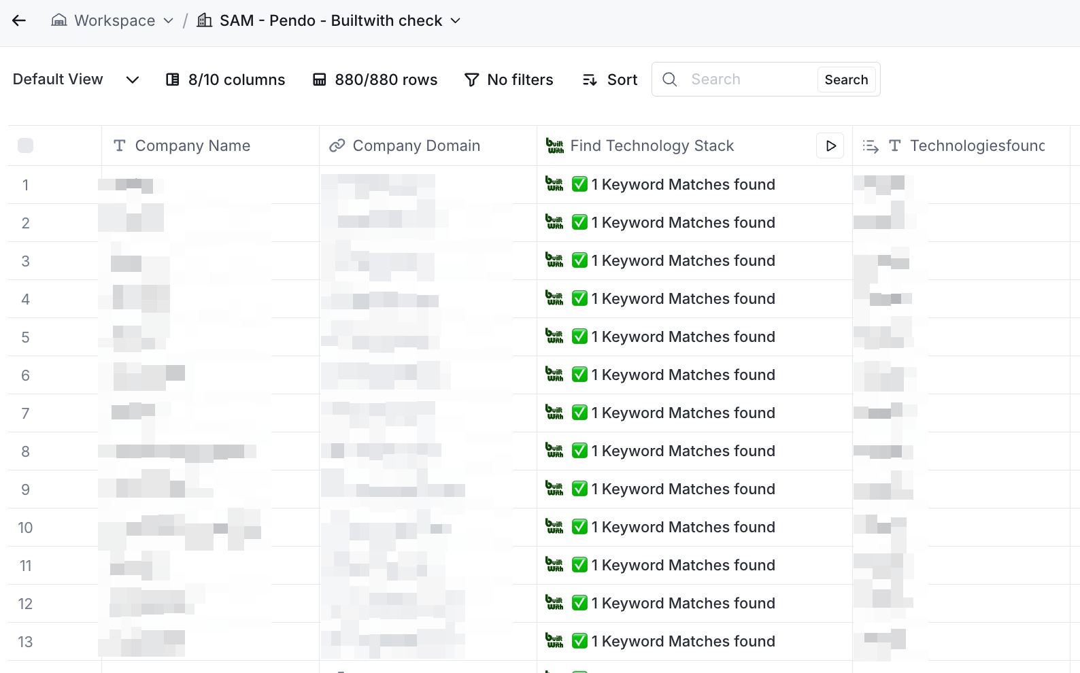Click the Company Domain column header
The width and height of the screenshot is (1080, 673).
(x=428, y=145)
